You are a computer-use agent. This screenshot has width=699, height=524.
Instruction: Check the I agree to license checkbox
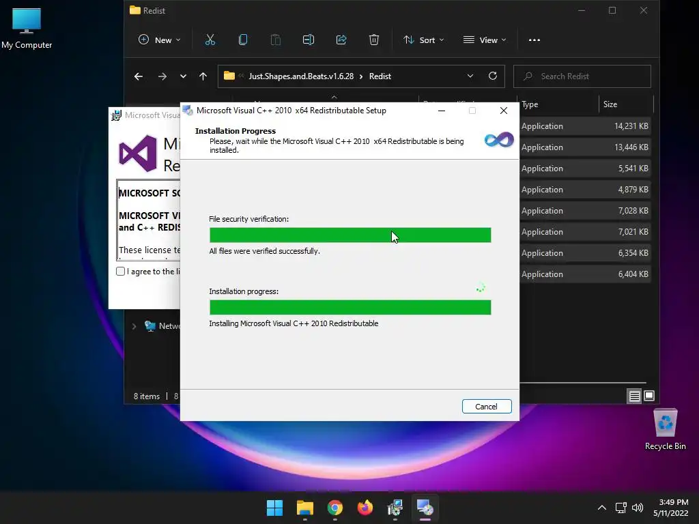[120, 272]
